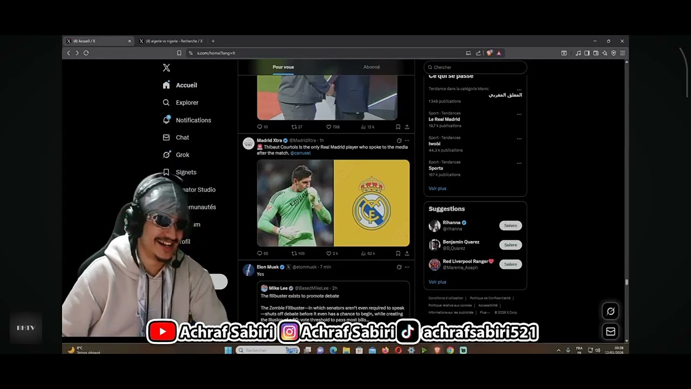
Task: Click the taskbar Rechercher search box
Action: click(x=268, y=350)
